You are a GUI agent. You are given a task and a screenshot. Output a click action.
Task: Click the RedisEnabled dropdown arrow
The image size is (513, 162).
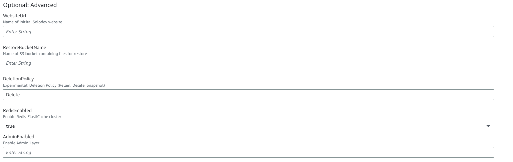click(x=488, y=126)
